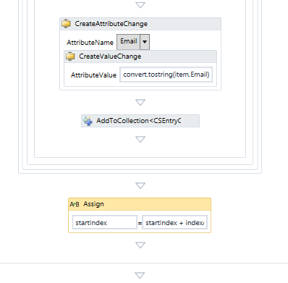Screen dimensions: 288x283
Task: Click the AttributeValue label
Action: [x=93, y=75]
